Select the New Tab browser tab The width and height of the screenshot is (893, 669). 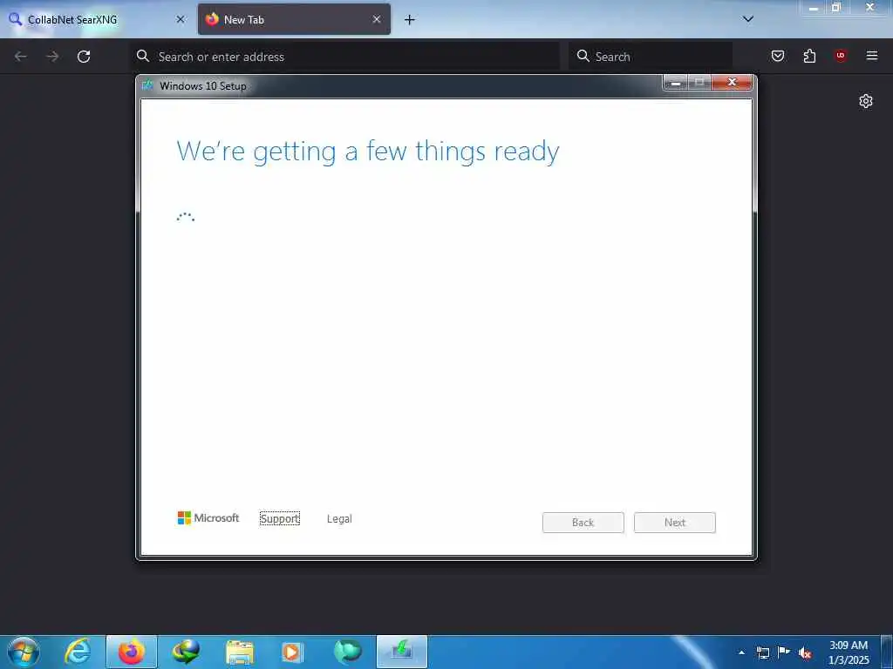[294, 19]
